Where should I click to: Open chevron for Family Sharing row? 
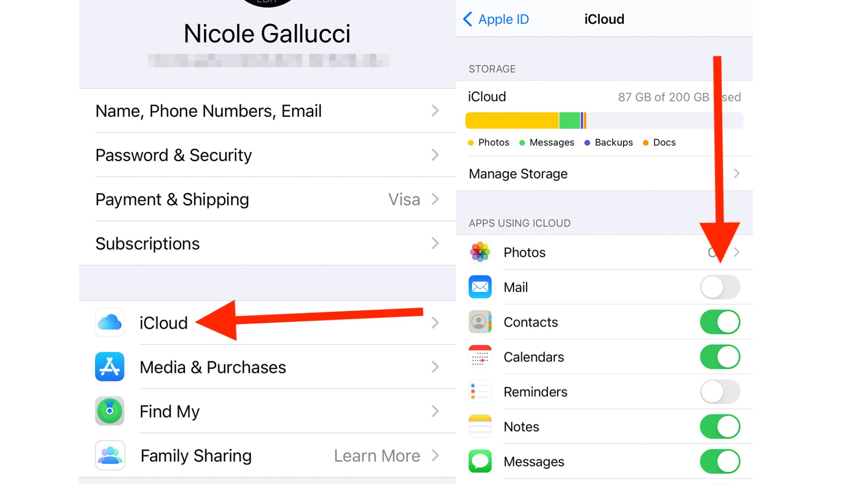coord(435,455)
